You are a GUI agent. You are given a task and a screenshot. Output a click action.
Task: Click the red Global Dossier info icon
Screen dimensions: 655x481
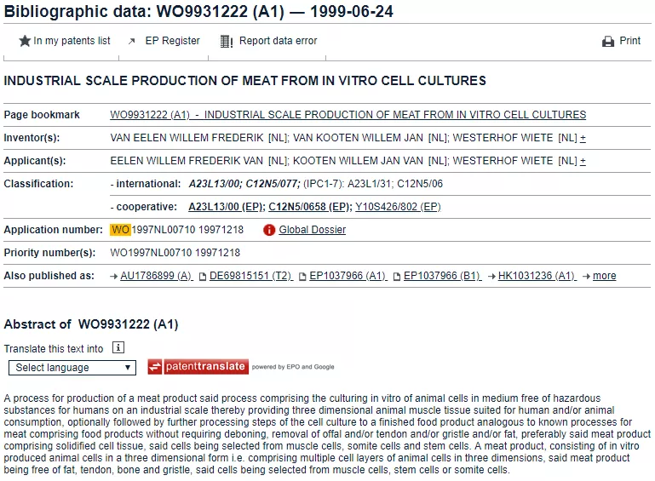[x=269, y=230]
